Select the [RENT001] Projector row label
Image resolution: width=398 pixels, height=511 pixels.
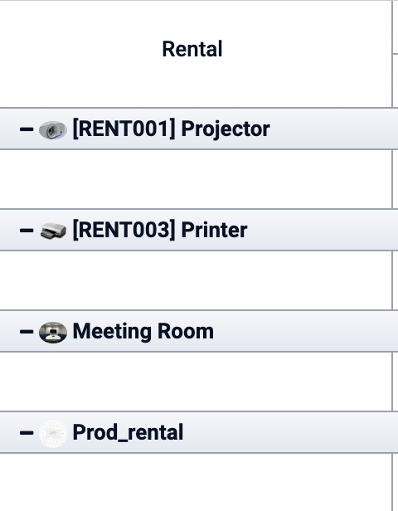point(171,129)
